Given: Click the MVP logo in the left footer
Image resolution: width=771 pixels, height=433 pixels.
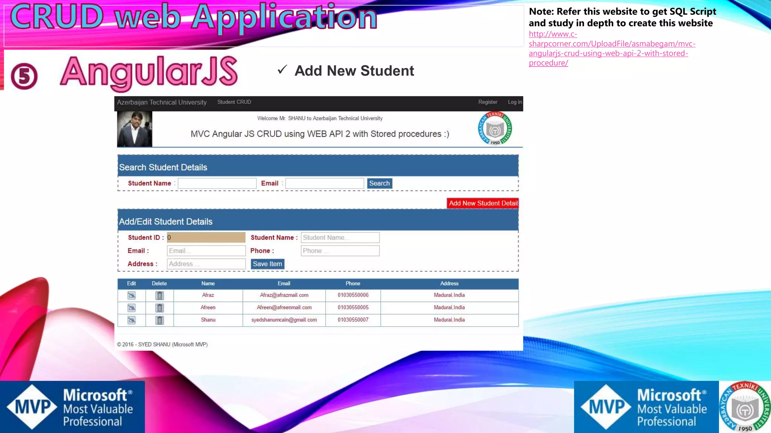Looking at the screenshot, I should [x=72, y=407].
